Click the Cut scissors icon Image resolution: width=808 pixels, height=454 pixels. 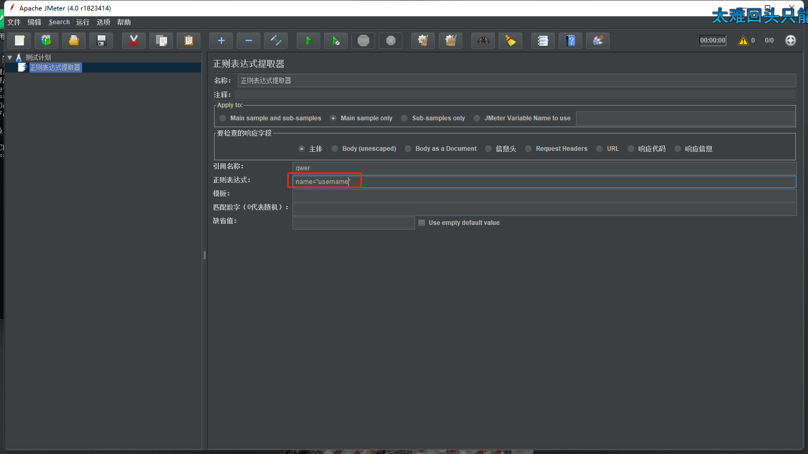(x=134, y=40)
